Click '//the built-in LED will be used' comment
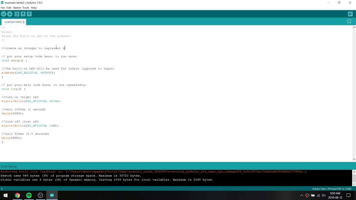 click(58, 68)
